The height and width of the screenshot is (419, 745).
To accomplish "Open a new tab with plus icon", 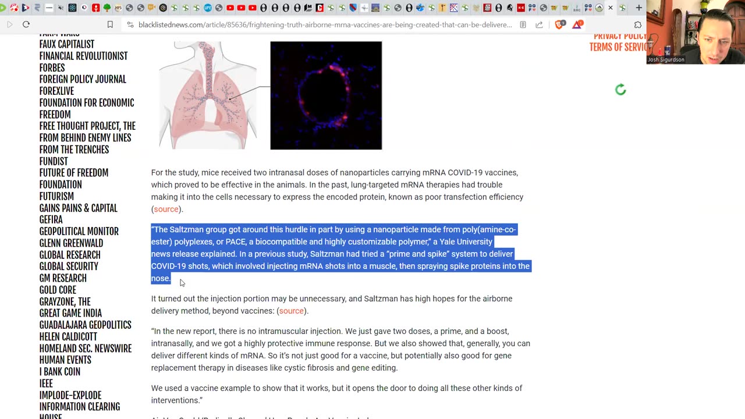I will [638, 8].
